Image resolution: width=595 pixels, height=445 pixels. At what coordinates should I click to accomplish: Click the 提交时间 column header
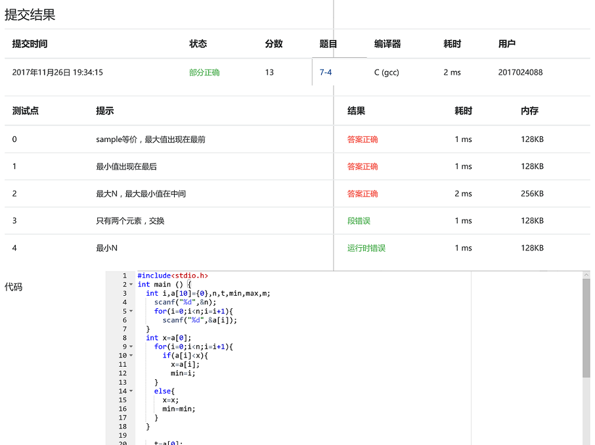[30, 43]
